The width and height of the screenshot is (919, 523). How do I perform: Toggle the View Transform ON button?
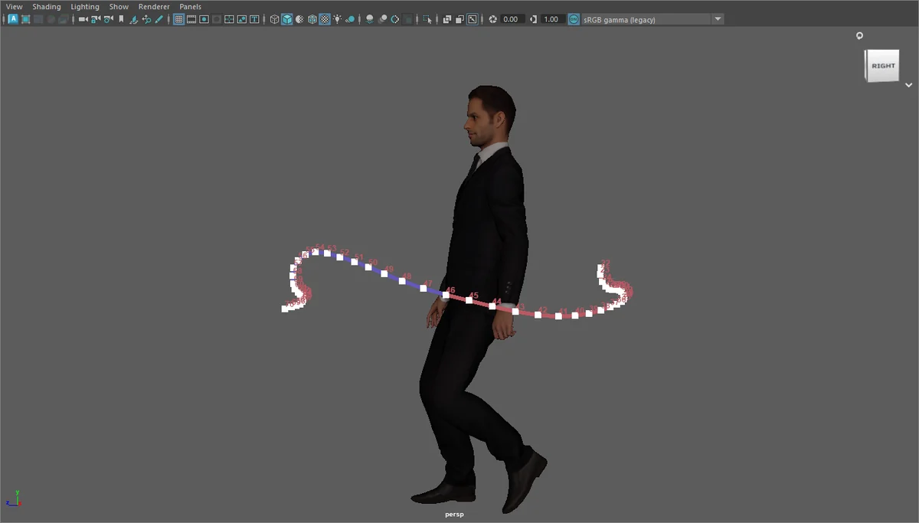[574, 19]
